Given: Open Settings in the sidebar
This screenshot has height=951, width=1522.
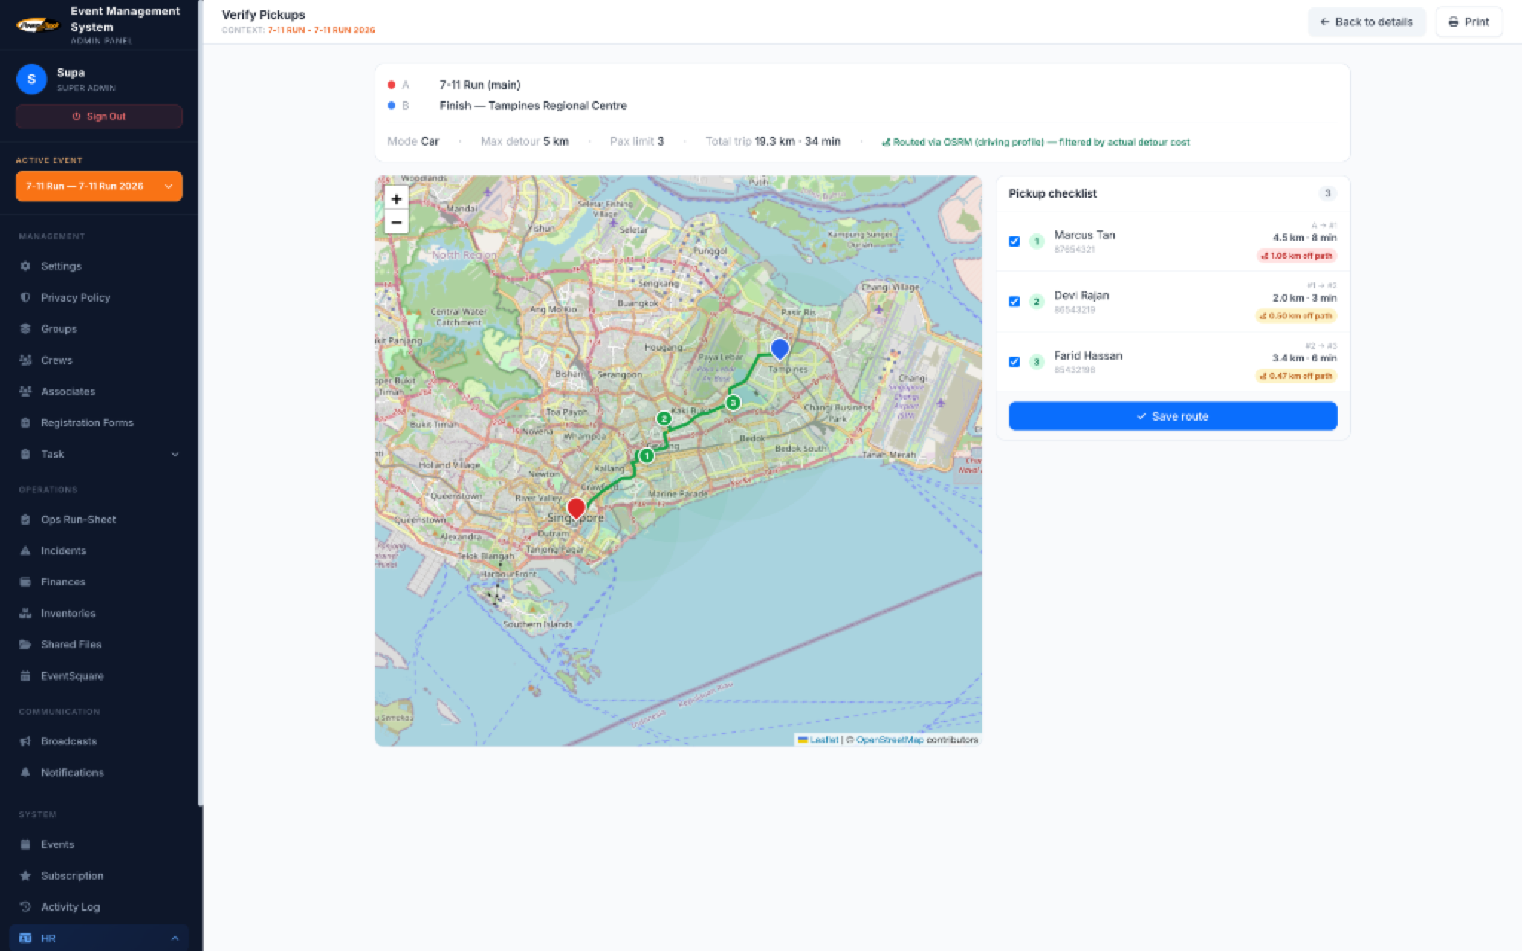Looking at the screenshot, I should click(x=99, y=266).
